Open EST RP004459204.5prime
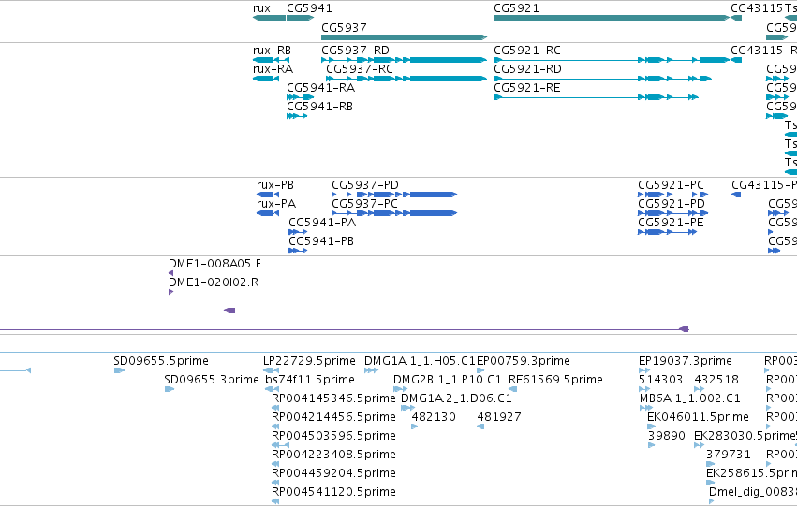797x506 pixels. click(x=275, y=483)
